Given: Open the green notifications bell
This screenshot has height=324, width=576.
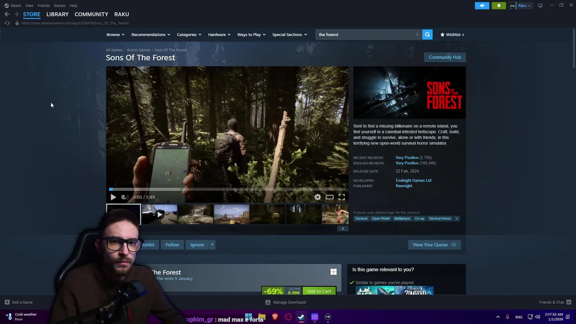Looking at the screenshot, I should [499, 6].
